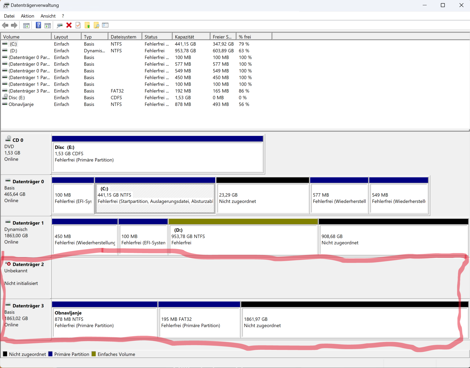Viewport: 470px width, 368px height.
Task: Click the toolbar icon left of the red X
Action: coord(60,25)
